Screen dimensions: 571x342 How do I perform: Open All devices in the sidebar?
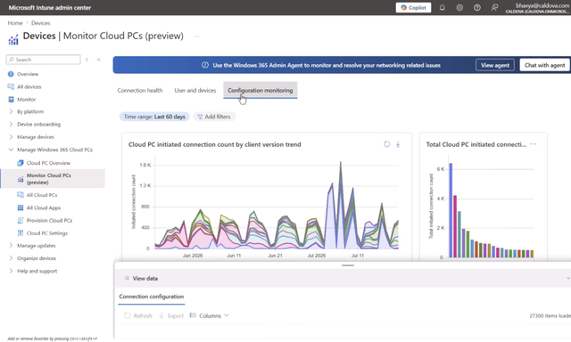click(x=29, y=87)
